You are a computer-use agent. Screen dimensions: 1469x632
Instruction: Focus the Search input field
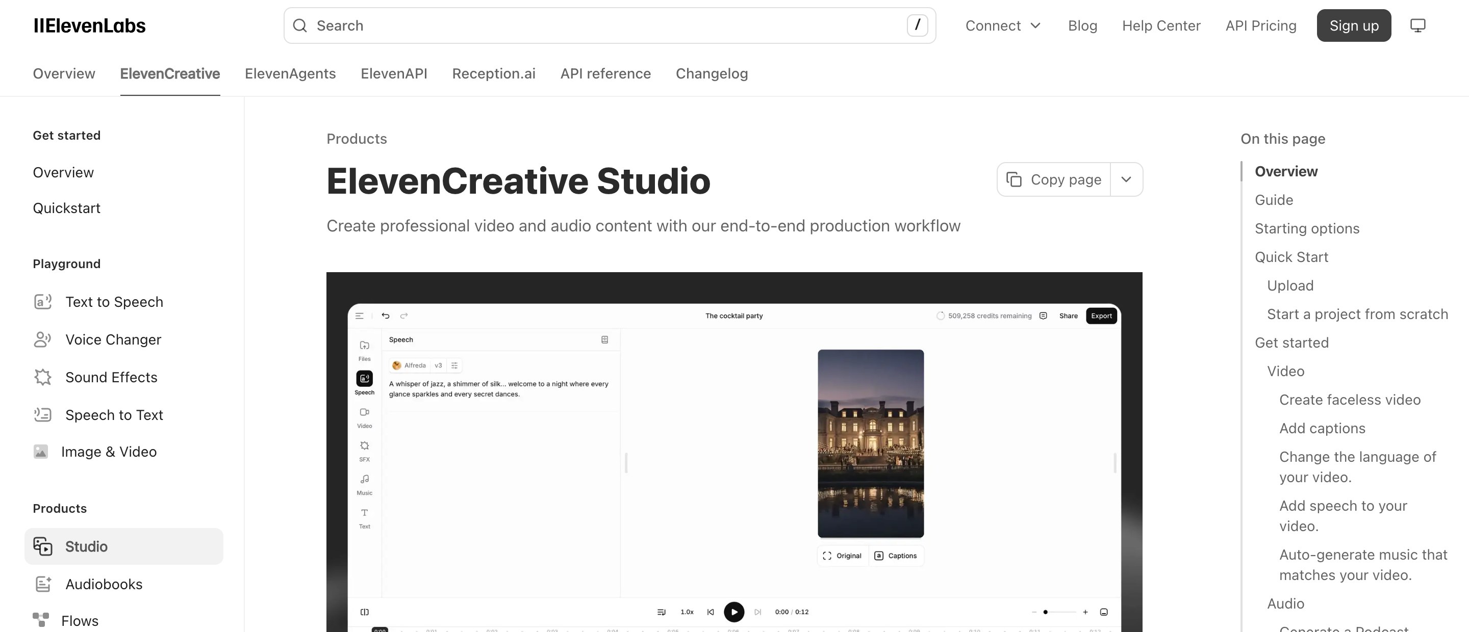[x=610, y=25]
